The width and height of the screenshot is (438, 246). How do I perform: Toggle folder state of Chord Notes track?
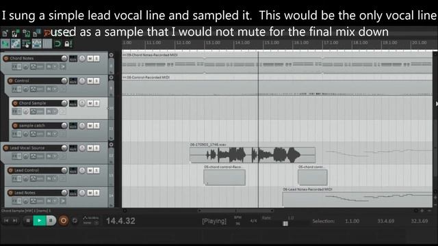(x=111, y=55)
